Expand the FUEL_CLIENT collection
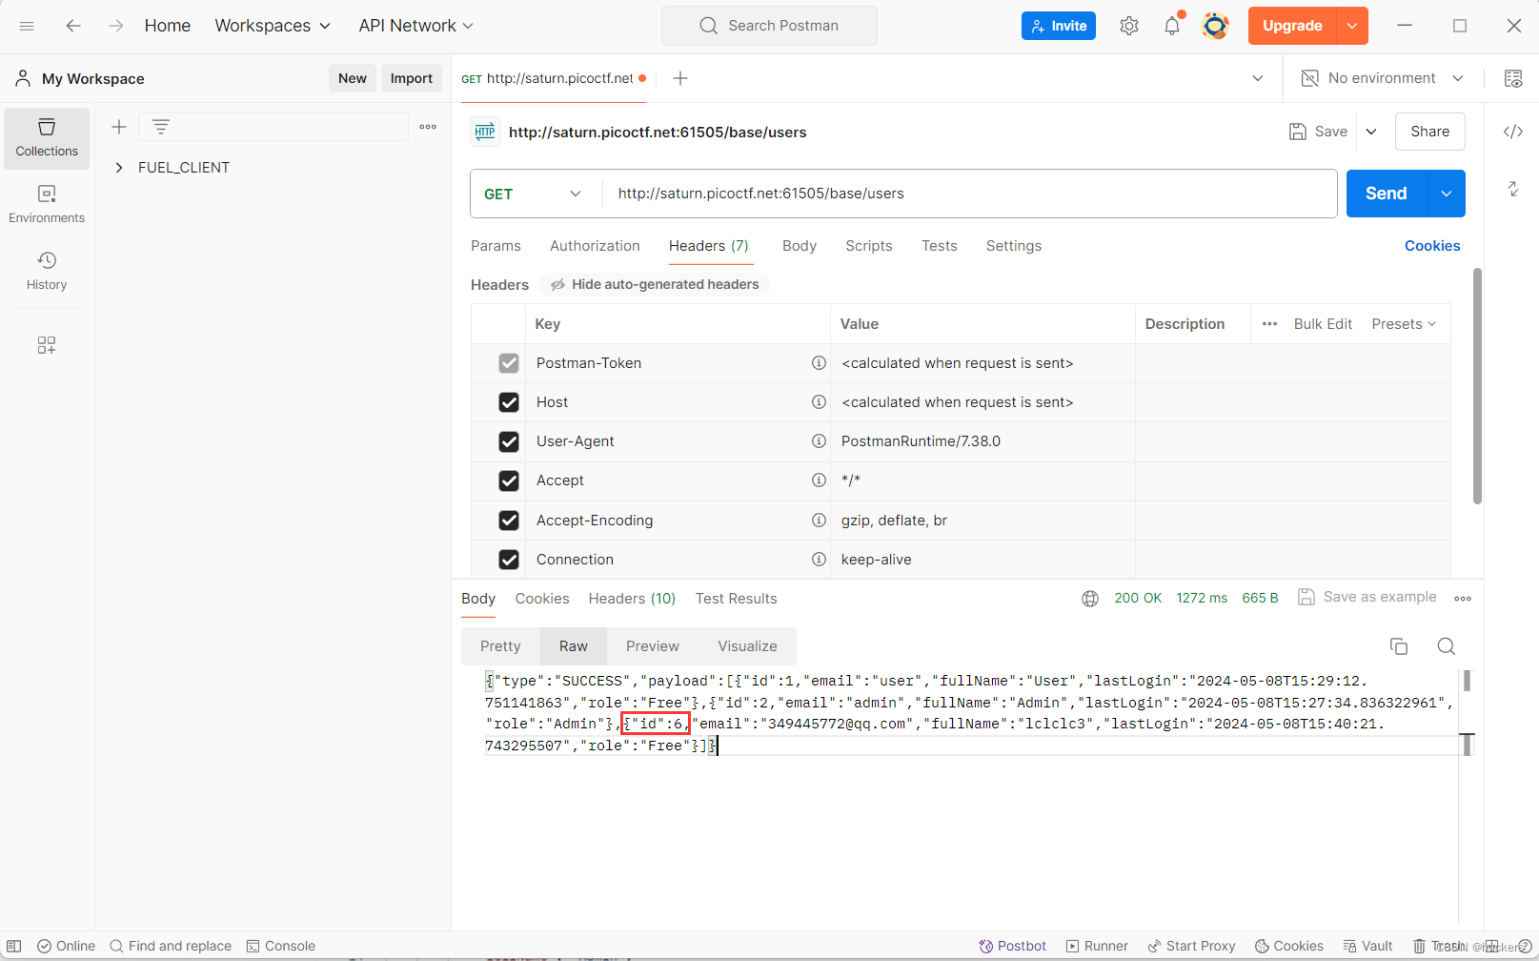Image resolution: width=1539 pixels, height=961 pixels. [119, 168]
